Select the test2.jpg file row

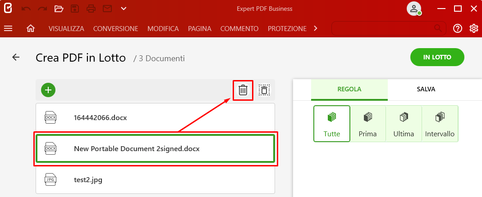(x=155, y=180)
